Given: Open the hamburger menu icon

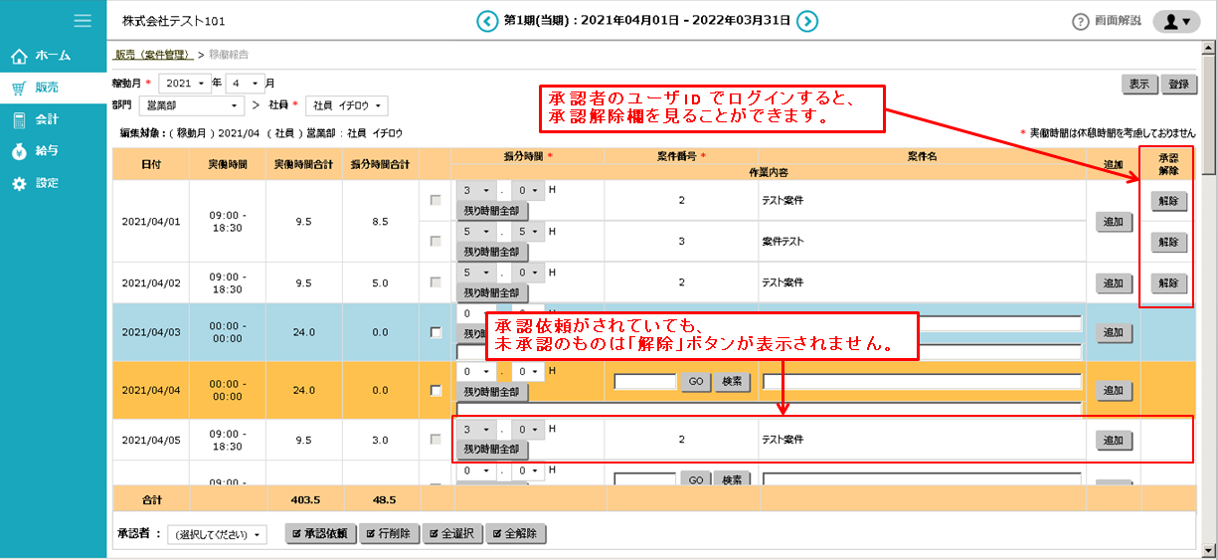Looking at the screenshot, I should tap(83, 20).
